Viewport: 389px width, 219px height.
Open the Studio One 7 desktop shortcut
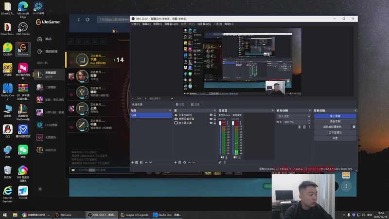pyautogui.click(x=7, y=92)
